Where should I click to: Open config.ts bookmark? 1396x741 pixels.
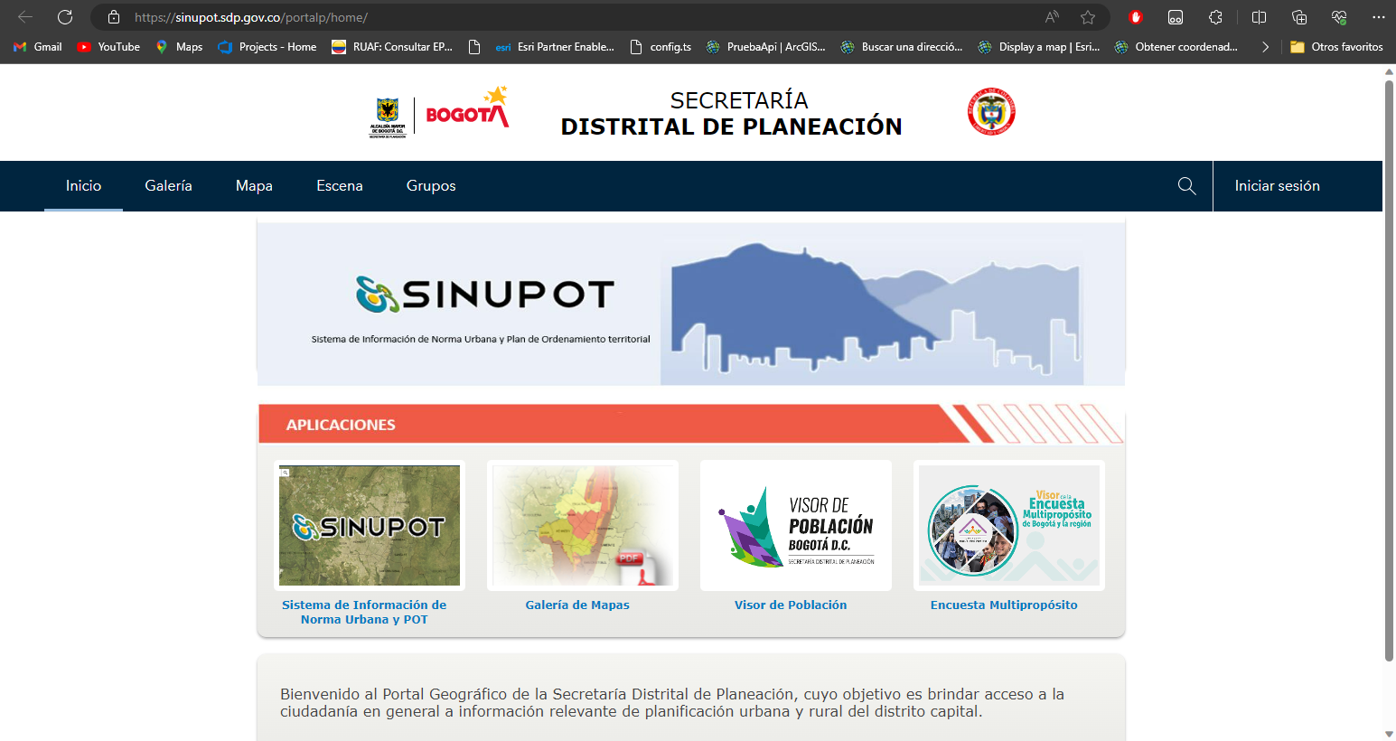click(x=661, y=47)
